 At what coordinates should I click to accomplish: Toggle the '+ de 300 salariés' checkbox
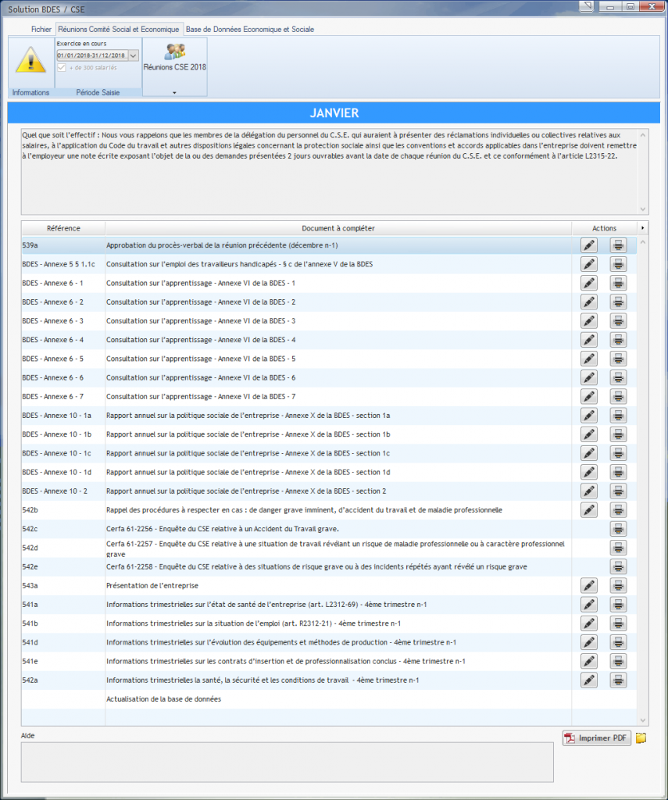coord(62,68)
